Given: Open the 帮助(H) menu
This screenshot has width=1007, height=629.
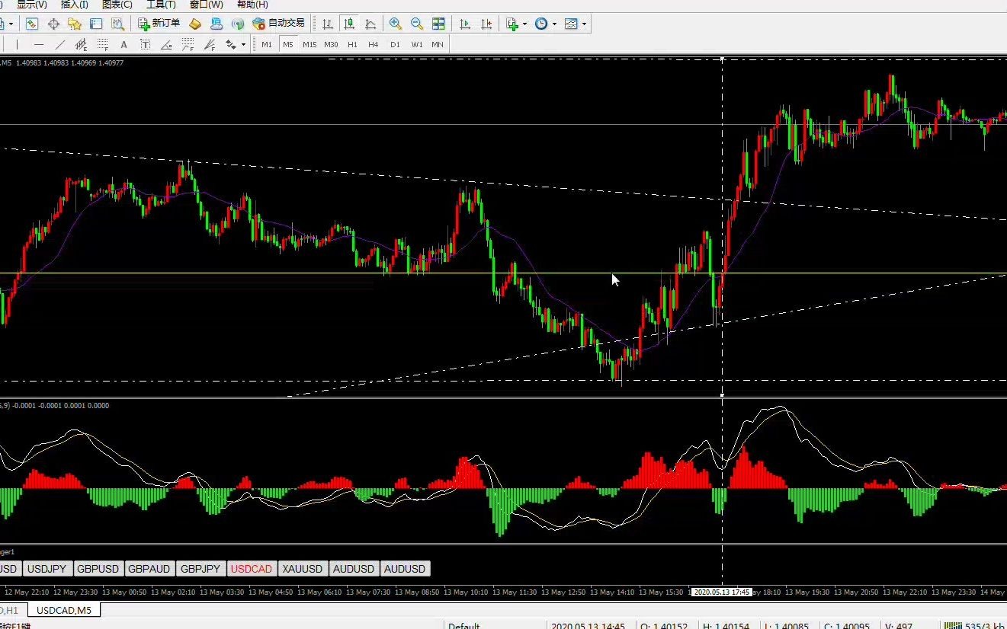Looking at the screenshot, I should point(252,5).
